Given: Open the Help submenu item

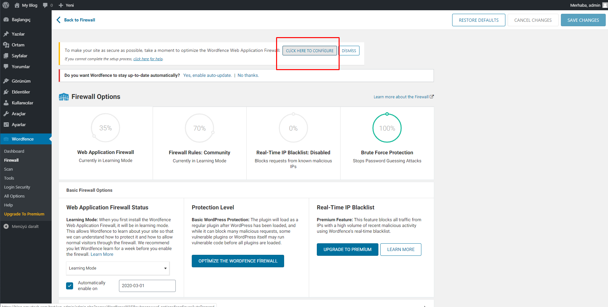Looking at the screenshot, I should [8, 205].
